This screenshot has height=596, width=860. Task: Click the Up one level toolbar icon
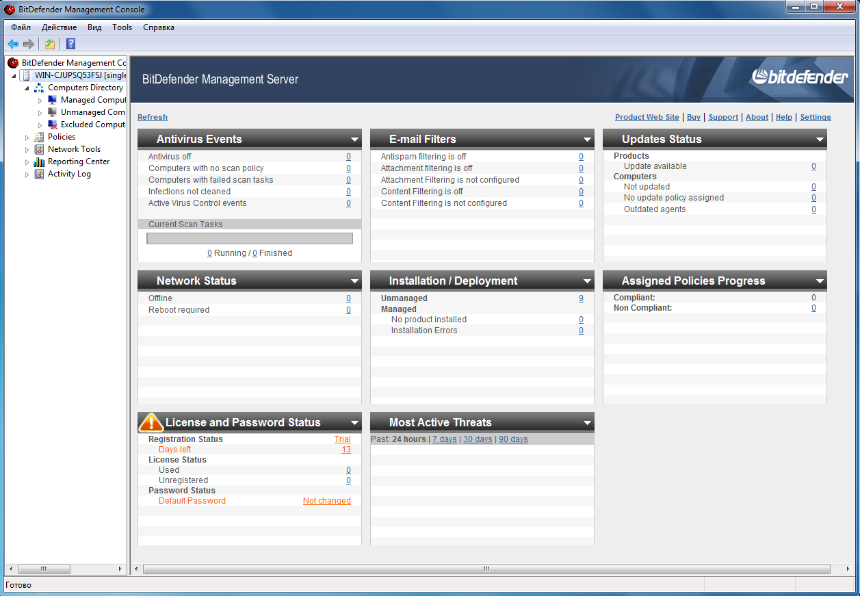(x=50, y=44)
